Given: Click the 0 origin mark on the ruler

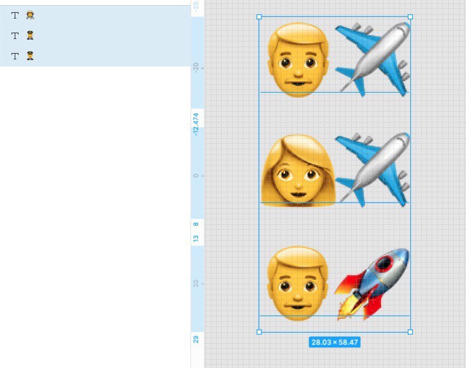Looking at the screenshot, I should click(196, 176).
